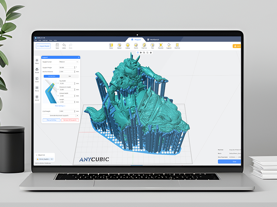Click the fourth view-mode icon above the viewport
The width and height of the screenshot is (277, 207).
[x=148, y=53]
